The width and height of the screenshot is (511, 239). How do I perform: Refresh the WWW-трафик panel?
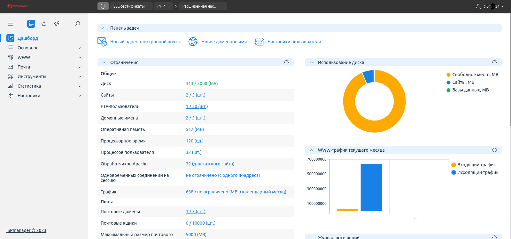click(x=494, y=150)
